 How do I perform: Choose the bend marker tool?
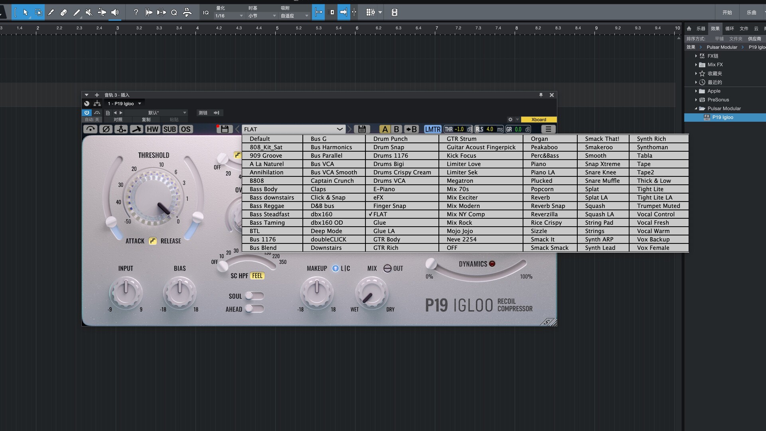102,12
